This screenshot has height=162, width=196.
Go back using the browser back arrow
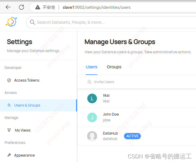tap(8, 7)
